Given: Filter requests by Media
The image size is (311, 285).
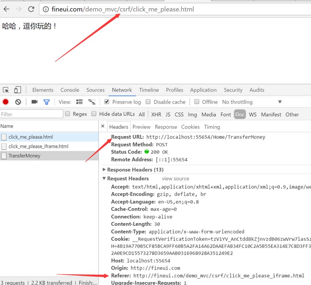Looking at the screenshot, I should click(209, 115).
